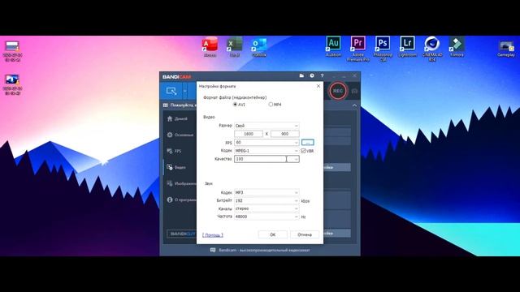Viewport: 520px width, 292px height.
Task: Select the top-left desktop screenshot file
Action: pyautogui.click(x=13, y=51)
